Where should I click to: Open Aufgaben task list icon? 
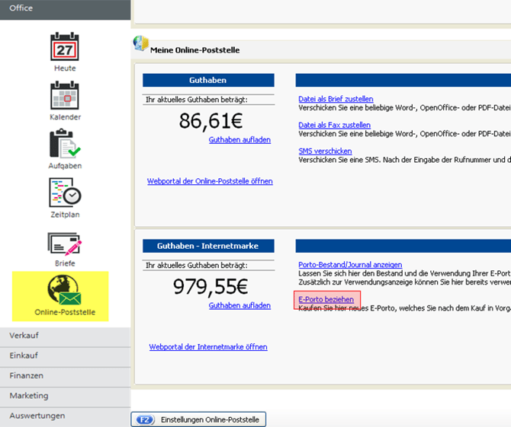click(65, 145)
